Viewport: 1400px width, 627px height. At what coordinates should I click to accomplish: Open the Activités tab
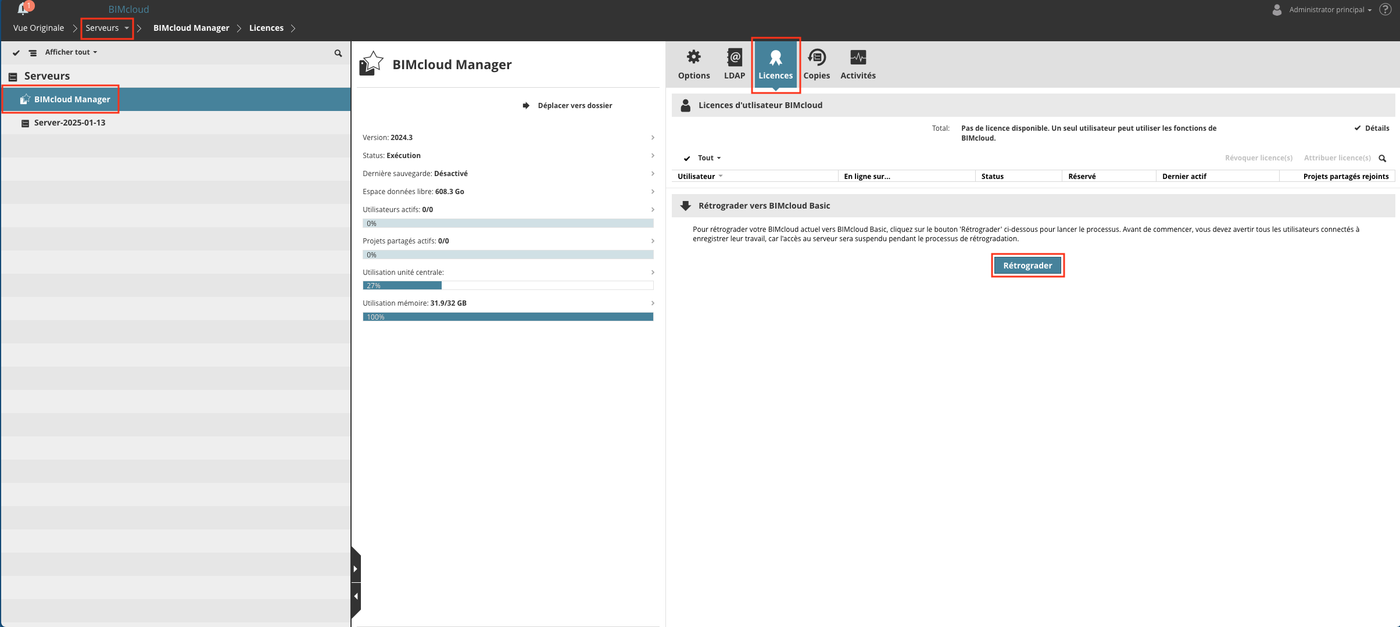858,65
